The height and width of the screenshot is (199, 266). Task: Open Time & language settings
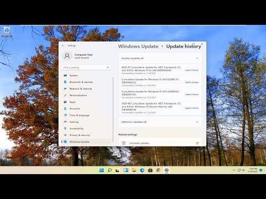pyautogui.click(x=86, y=115)
